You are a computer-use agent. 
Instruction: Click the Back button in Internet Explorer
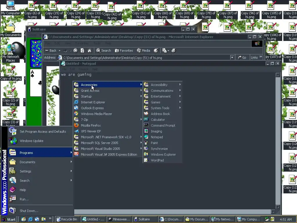tap(51, 51)
